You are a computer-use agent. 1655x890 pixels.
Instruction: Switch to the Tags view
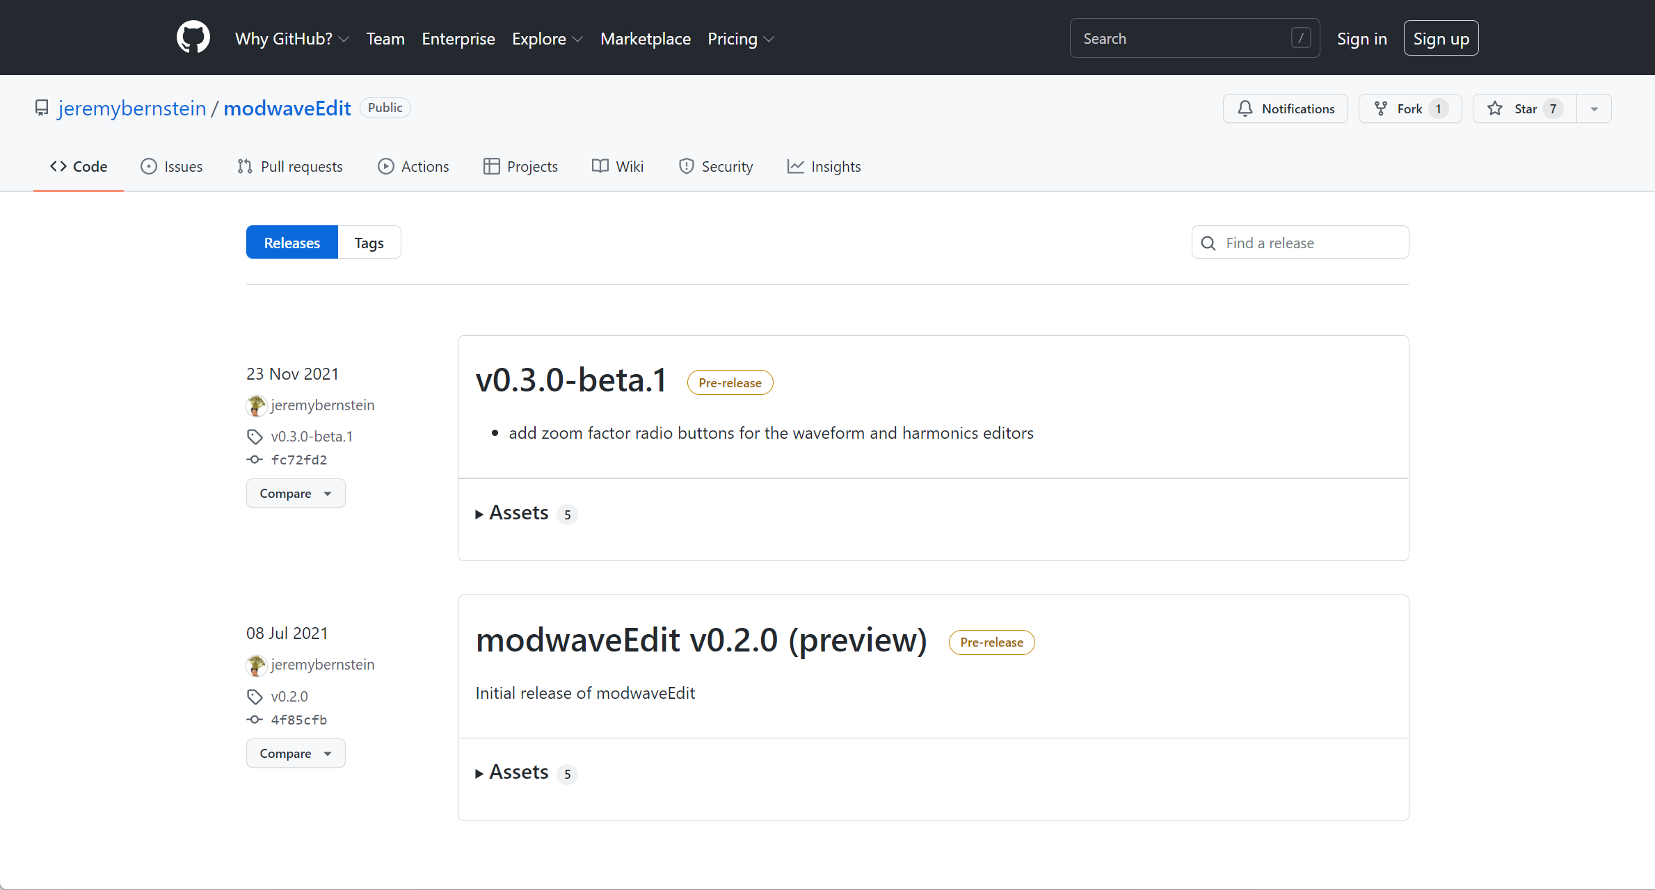click(369, 243)
